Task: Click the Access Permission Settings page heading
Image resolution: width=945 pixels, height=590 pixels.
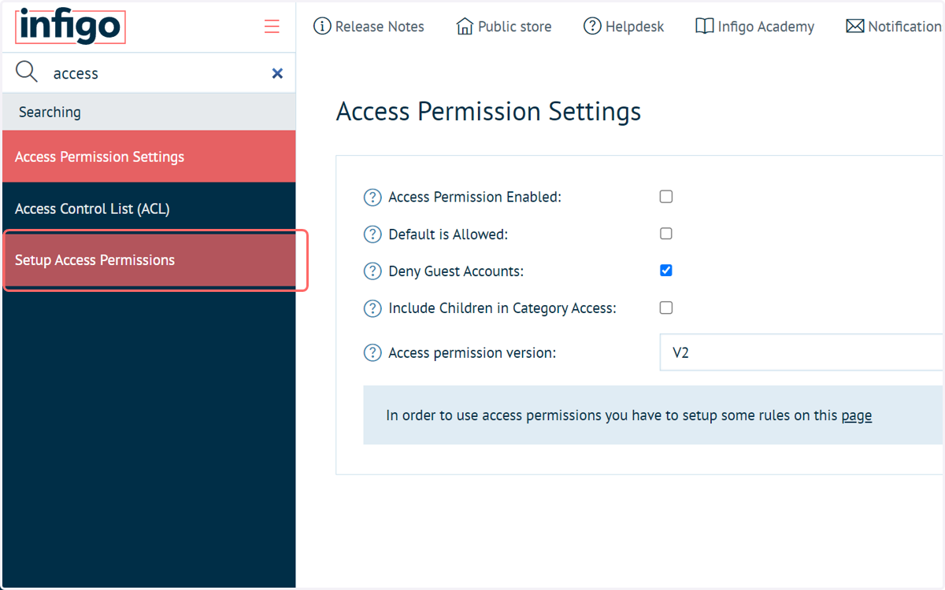Action: point(488,111)
